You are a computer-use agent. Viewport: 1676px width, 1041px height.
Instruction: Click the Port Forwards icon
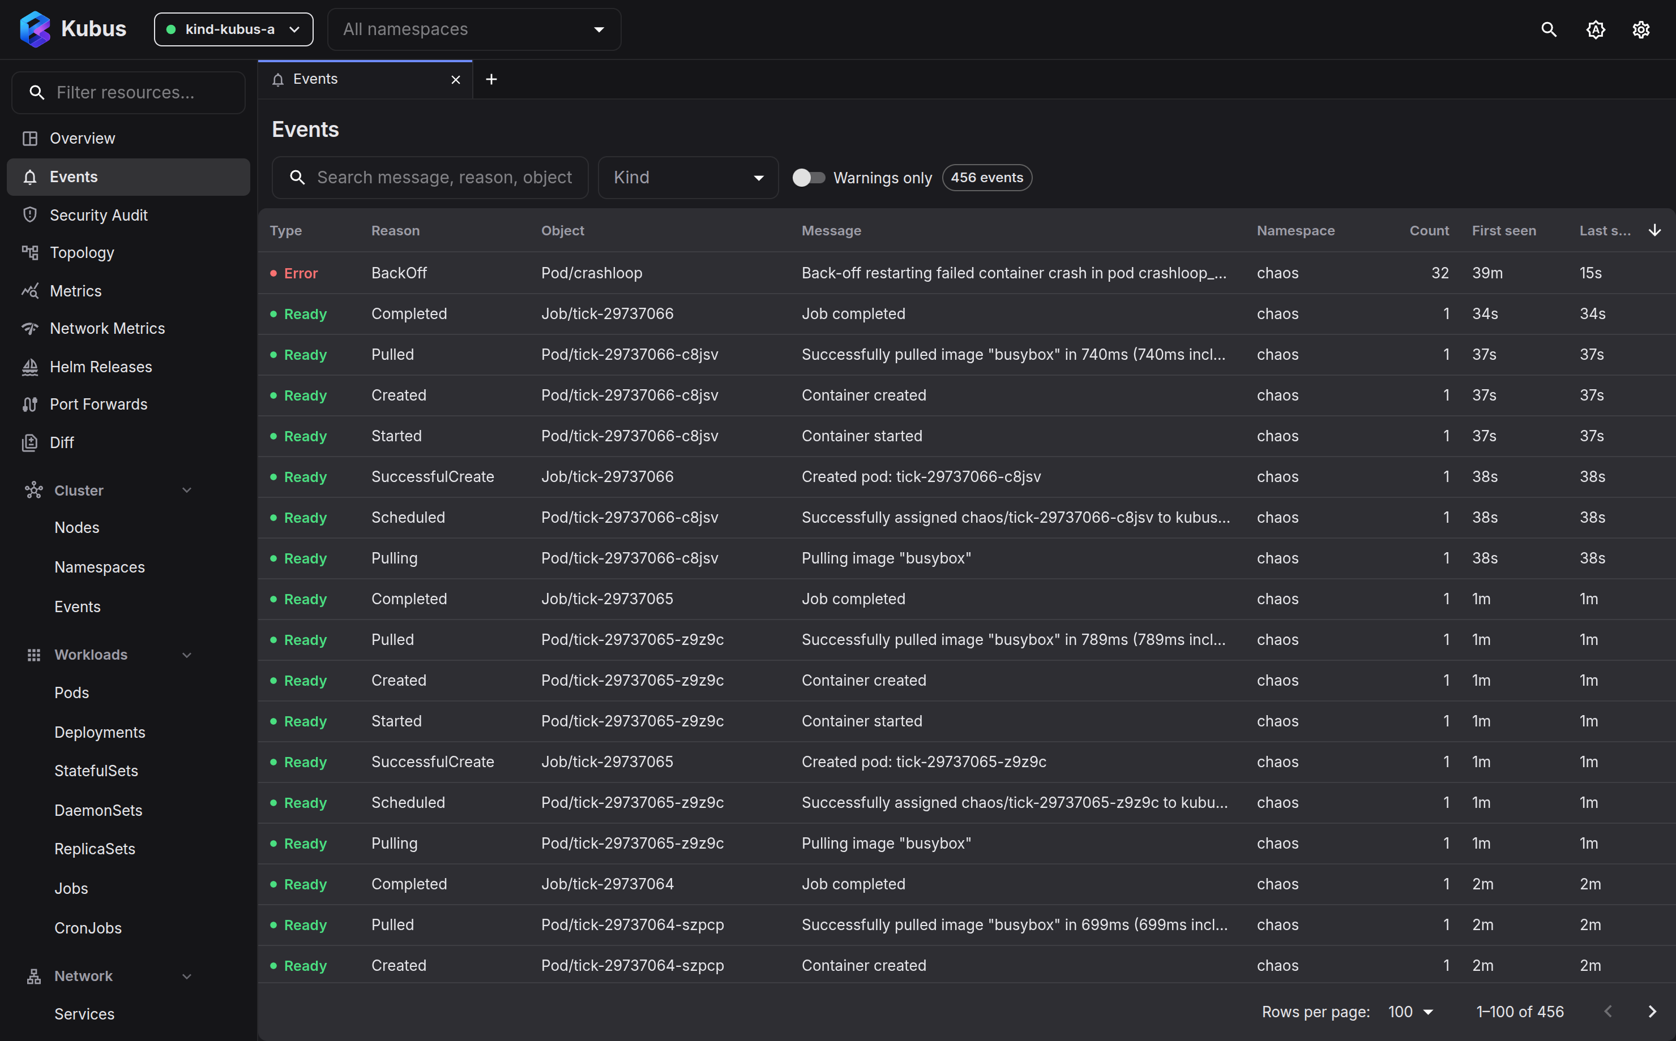coord(29,404)
